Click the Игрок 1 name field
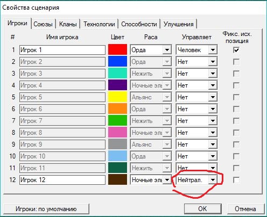The width and height of the screenshot is (267, 217). point(62,50)
